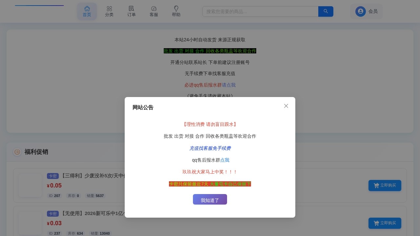Click the 玖玖祝大家马上中奖 text
The width and height of the screenshot is (420, 236).
point(210,172)
